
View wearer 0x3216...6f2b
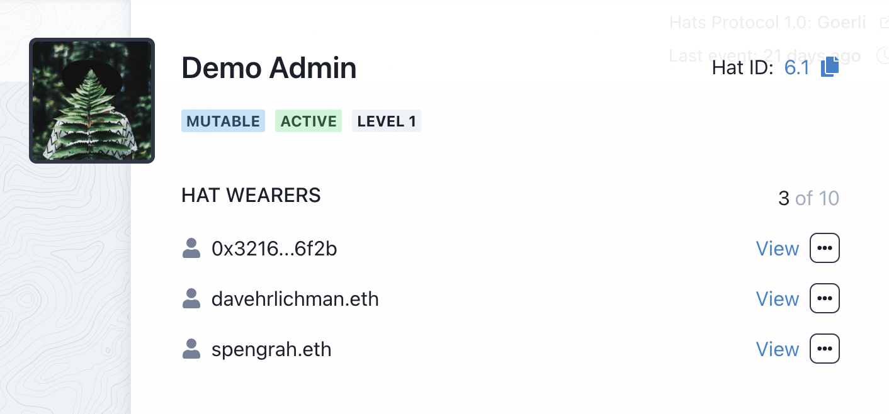coord(777,249)
